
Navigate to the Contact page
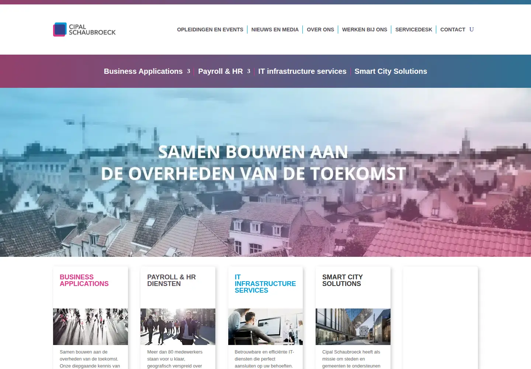click(453, 30)
